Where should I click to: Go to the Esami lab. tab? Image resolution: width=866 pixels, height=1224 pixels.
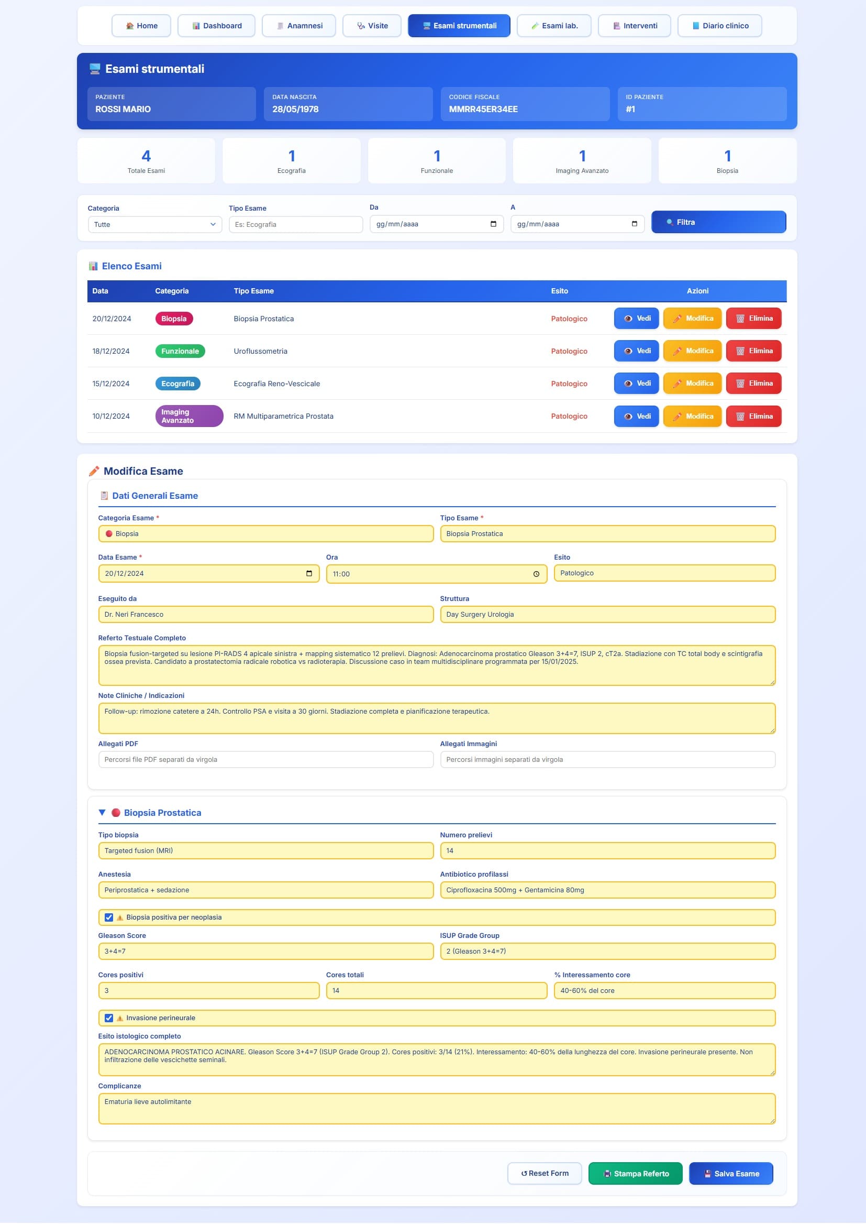coord(554,26)
